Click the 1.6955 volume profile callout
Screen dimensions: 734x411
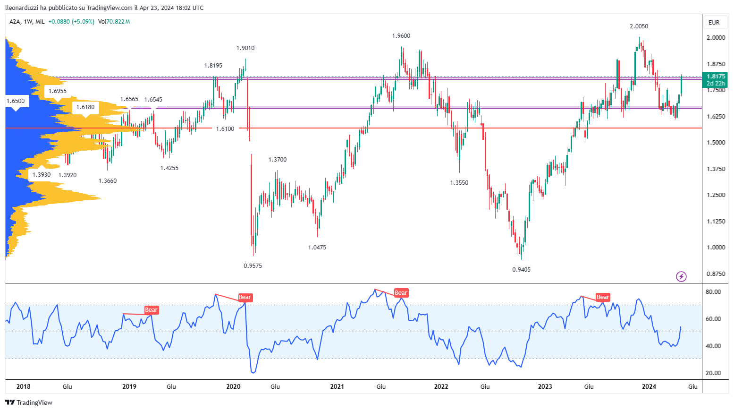(58, 91)
